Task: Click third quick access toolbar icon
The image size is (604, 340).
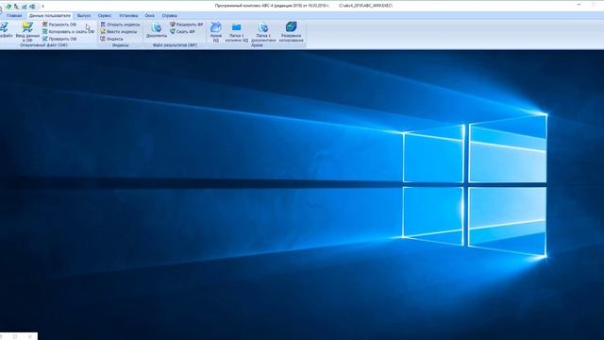Action: tap(25, 7)
